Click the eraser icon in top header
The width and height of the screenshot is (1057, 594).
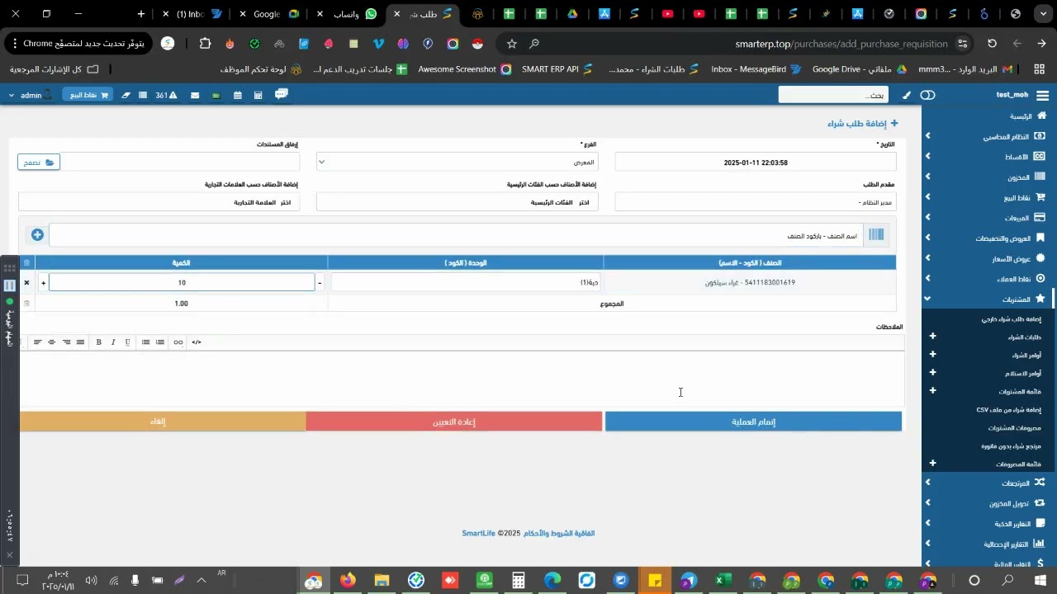pyautogui.click(x=126, y=95)
